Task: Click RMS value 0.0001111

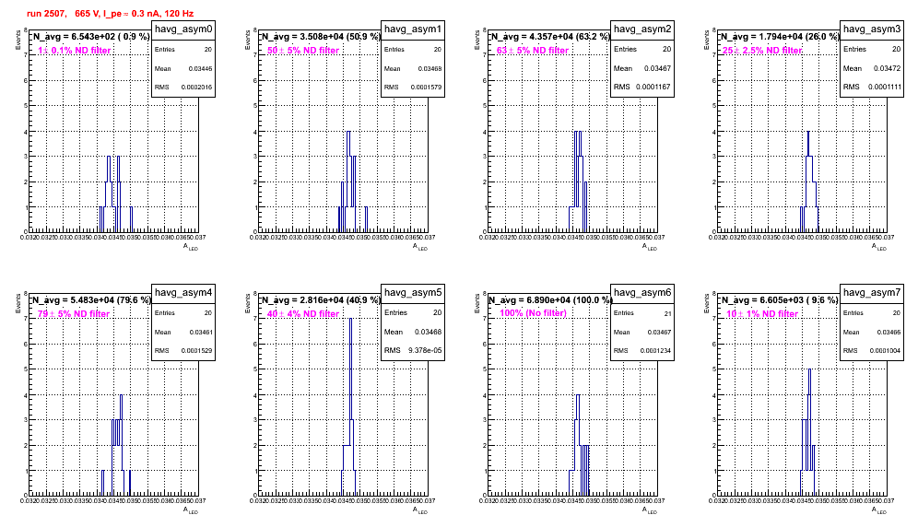Action: pos(884,87)
